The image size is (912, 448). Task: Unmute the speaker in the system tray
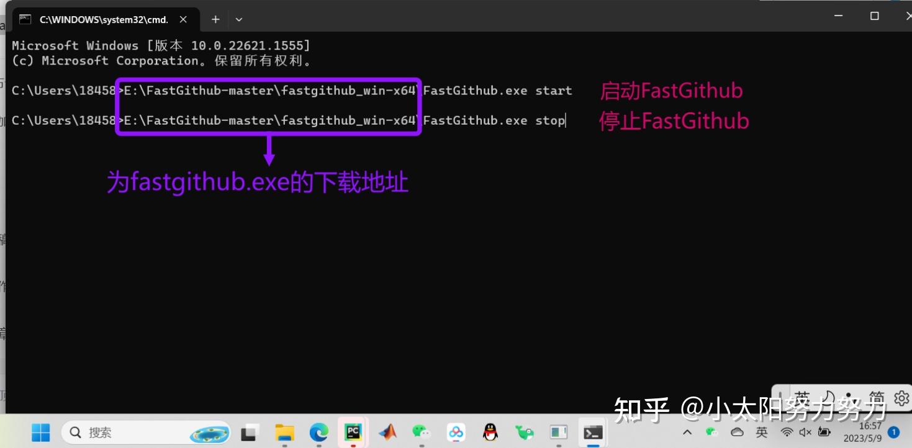(x=805, y=432)
